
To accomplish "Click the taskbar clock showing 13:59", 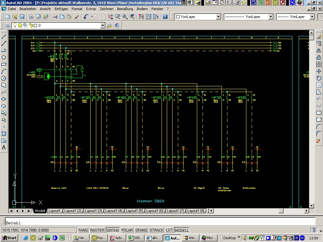I will [314, 238].
